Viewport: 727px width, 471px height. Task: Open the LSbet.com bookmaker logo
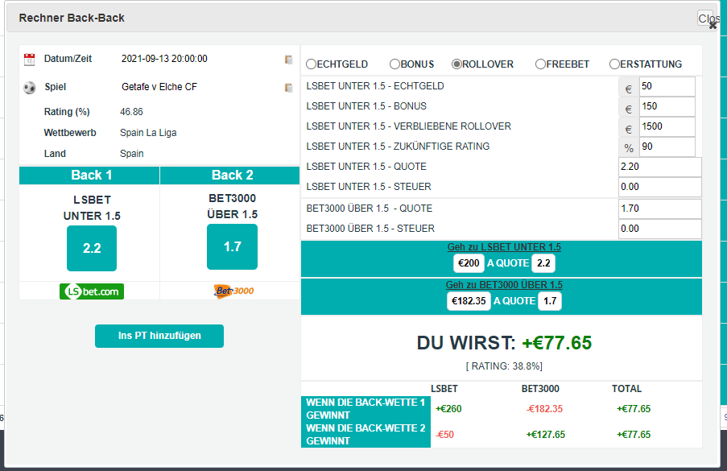tap(92, 291)
